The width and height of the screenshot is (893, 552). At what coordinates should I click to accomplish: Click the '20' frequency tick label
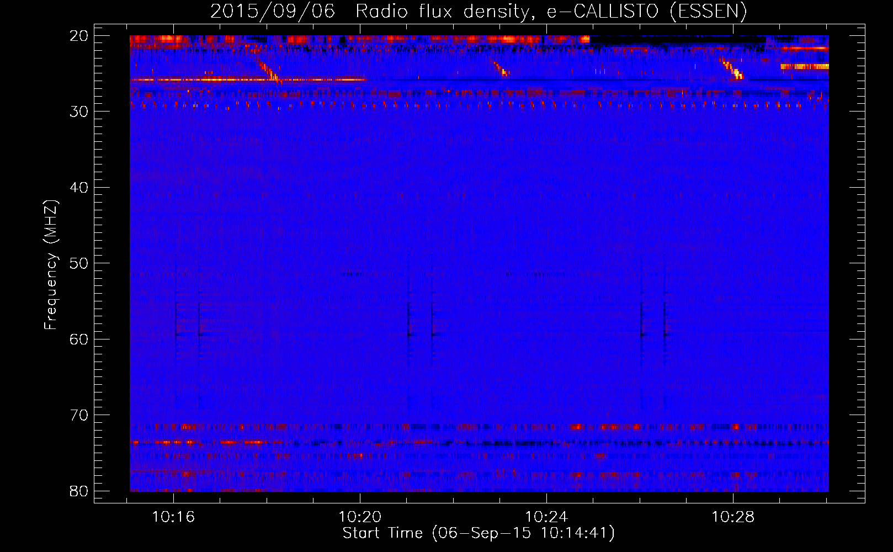tap(79, 36)
